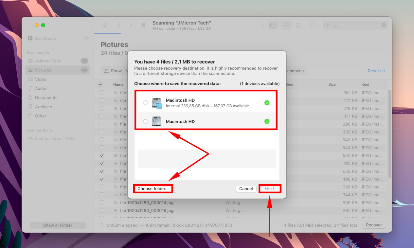Open the Archives category
The height and width of the screenshot is (248, 414).
[43, 107]
